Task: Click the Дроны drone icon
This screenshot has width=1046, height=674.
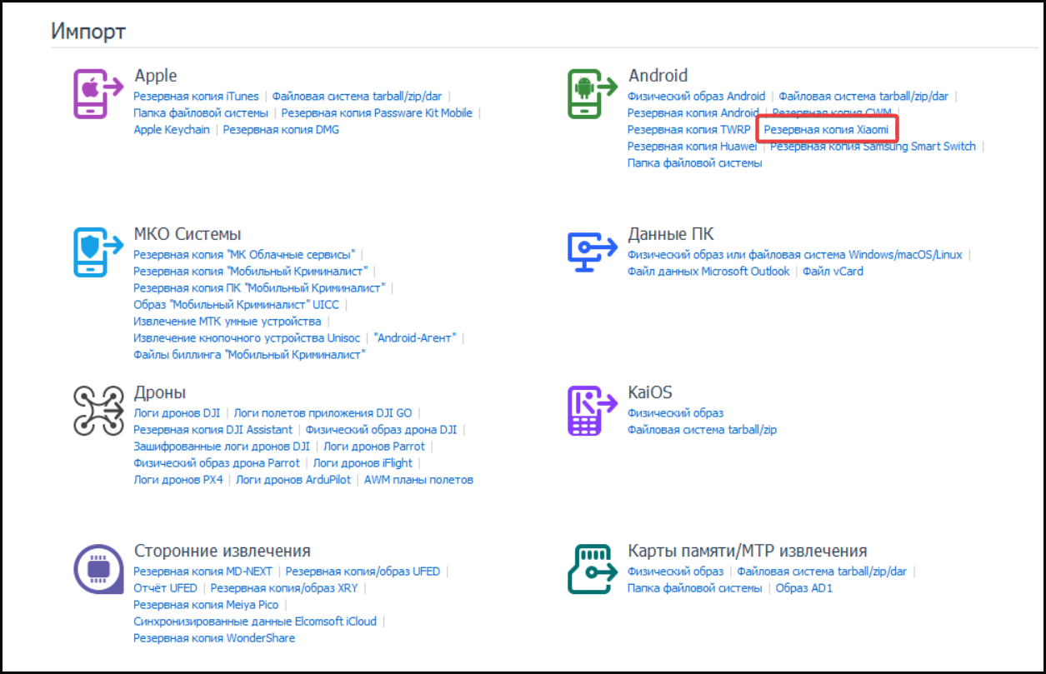Action: point(98,410)
